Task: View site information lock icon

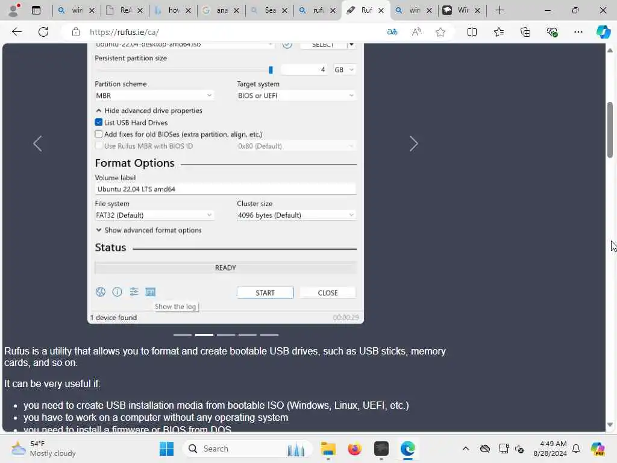Action: click(75, 32)
